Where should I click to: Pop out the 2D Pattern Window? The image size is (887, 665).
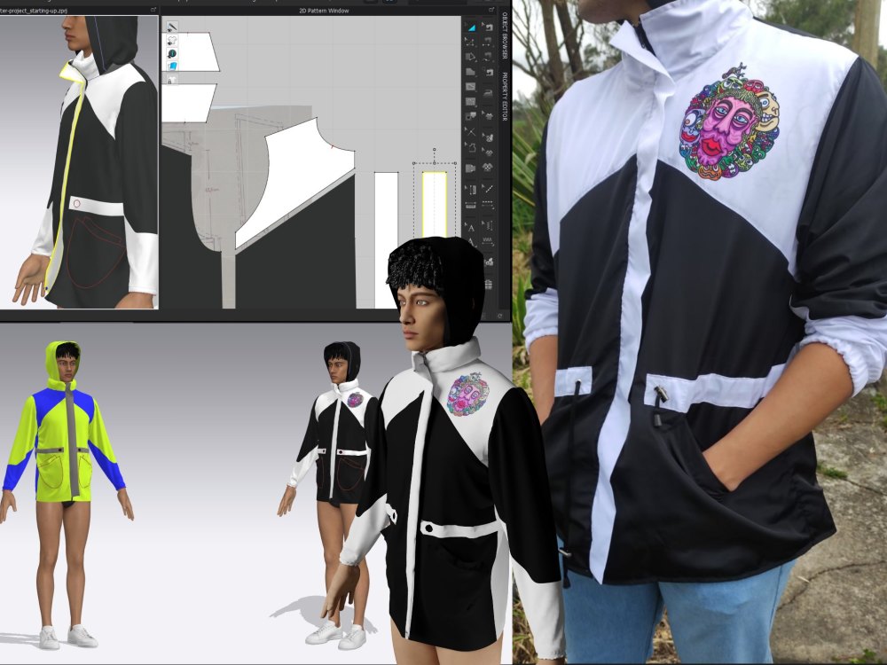pyautogui.click(x=491, y=10)
